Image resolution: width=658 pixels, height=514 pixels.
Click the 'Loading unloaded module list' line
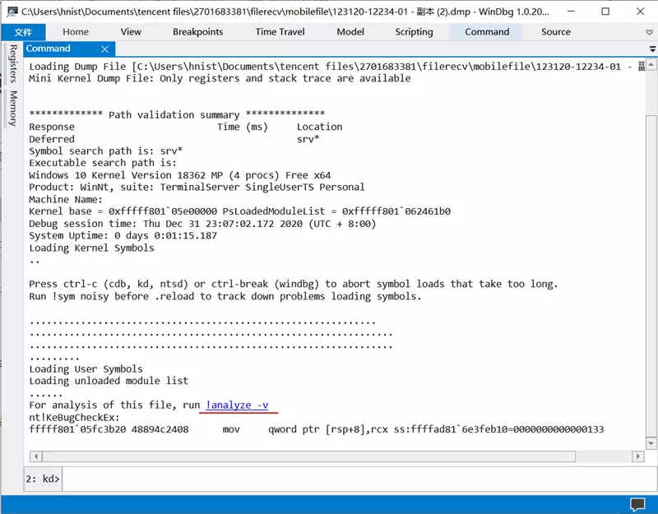[x=109, y=381]
